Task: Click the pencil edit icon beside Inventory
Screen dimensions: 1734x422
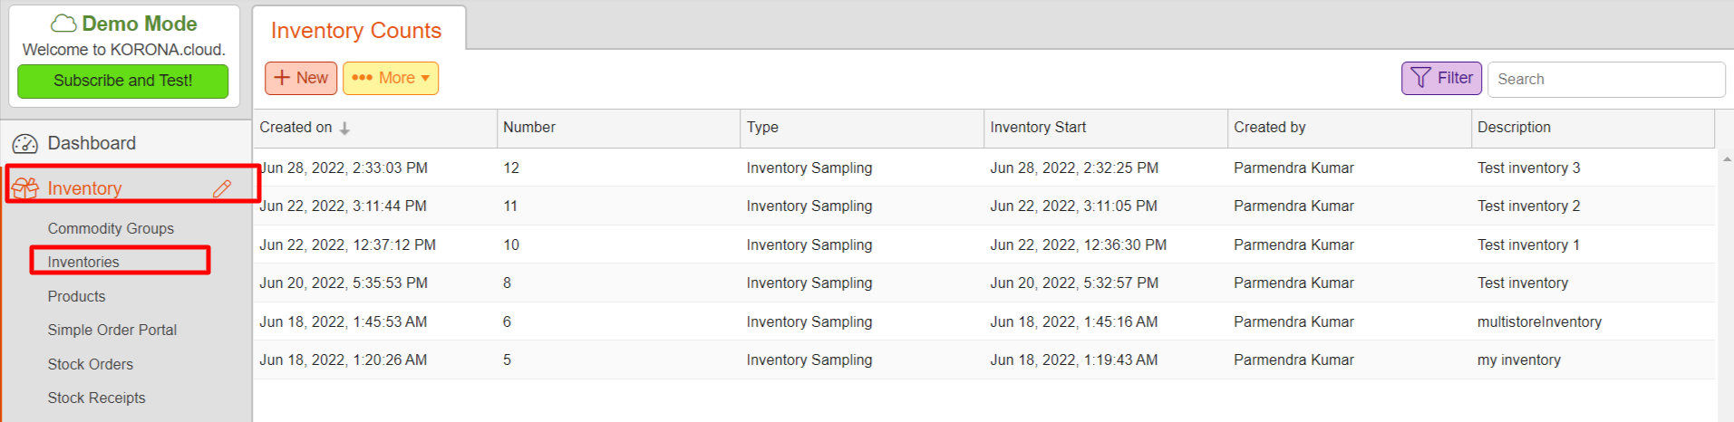Action: (x=222, y=188)
